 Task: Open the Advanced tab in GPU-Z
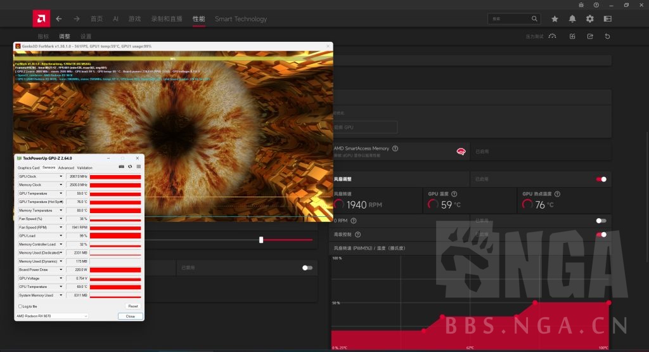[66, 167]
